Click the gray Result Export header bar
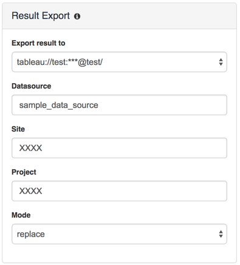The image size is (240, 265). pyautogui.click(x=119, y=16)
